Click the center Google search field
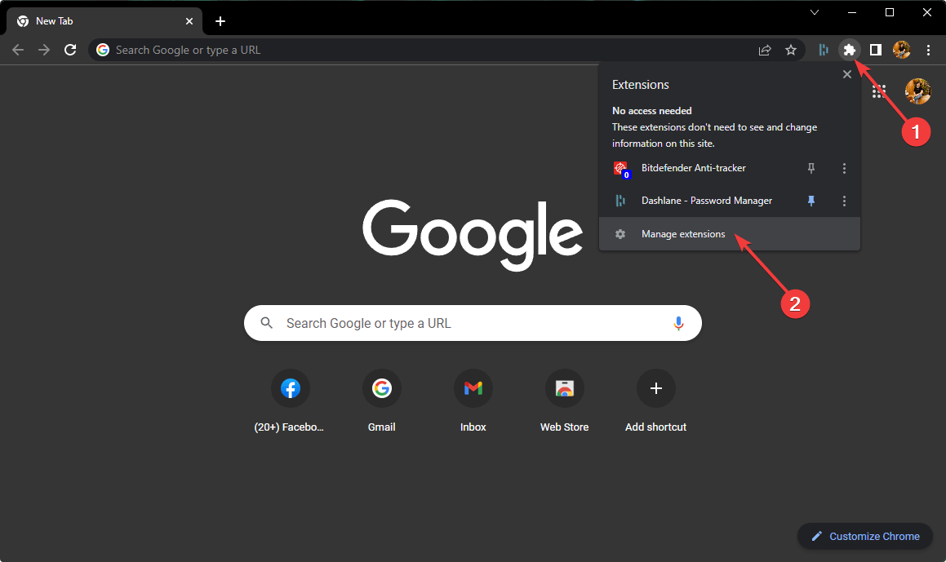 [473, 323]
